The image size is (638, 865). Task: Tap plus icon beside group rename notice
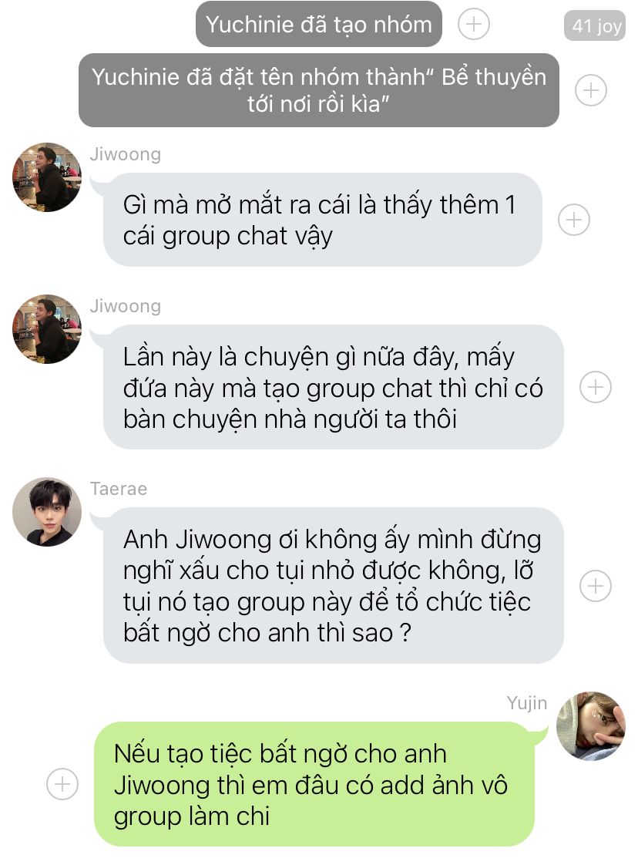point(590,90)
